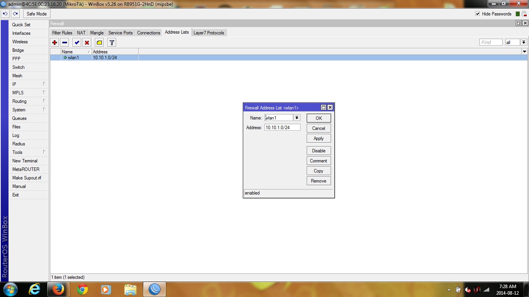
Task: Open the comment icon for the selected entry
Action: coord(99,43)
